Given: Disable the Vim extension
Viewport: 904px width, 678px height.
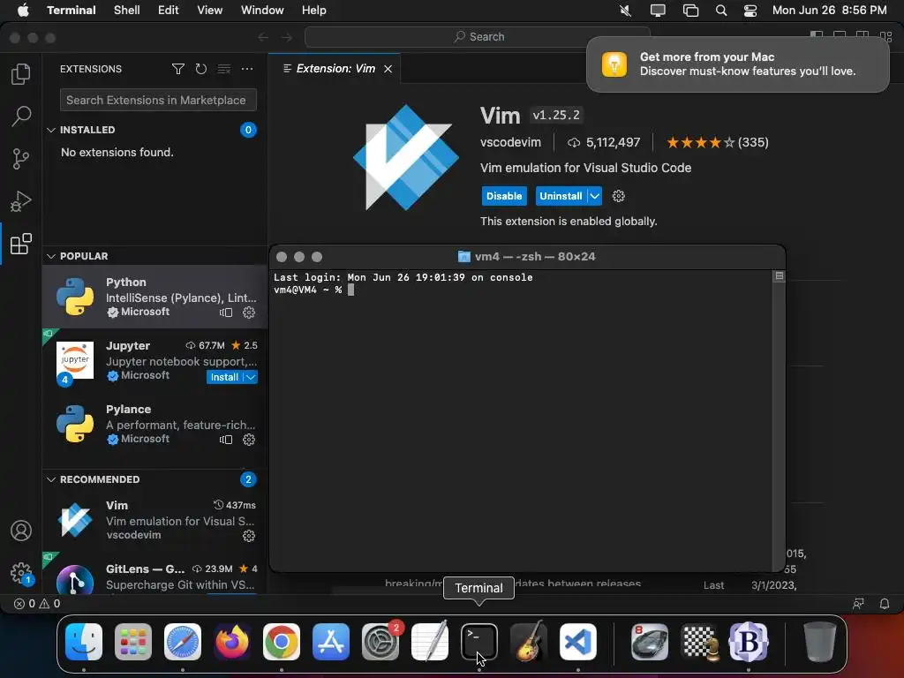Looking at the screenshot, I should [504, 196].
